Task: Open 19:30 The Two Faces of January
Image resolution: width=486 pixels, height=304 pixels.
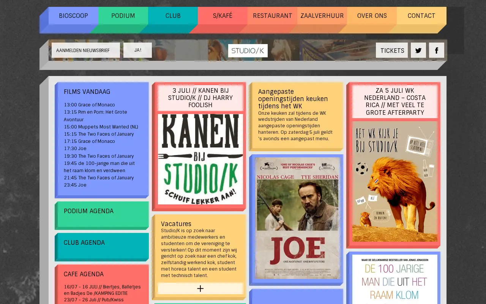Action: click(99, 156)
